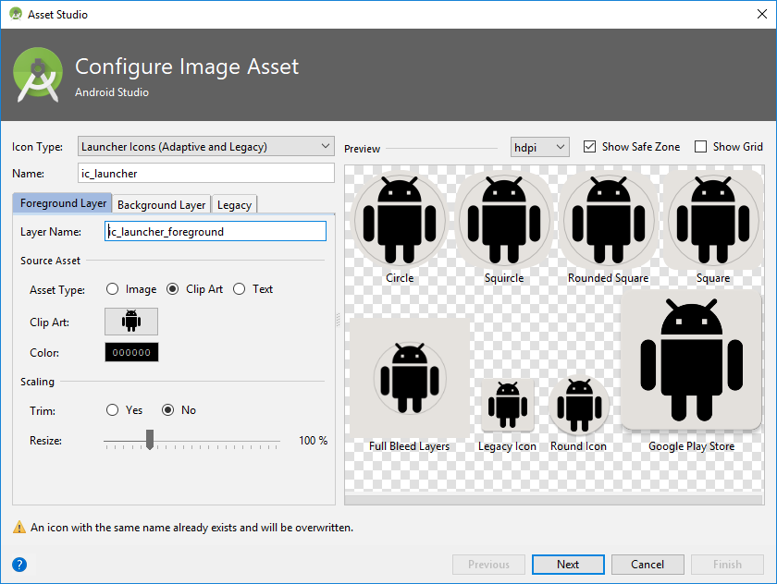Open the help question mark icon
The image size is (777, 584).
pyautogui.click(x=18, y=565)
